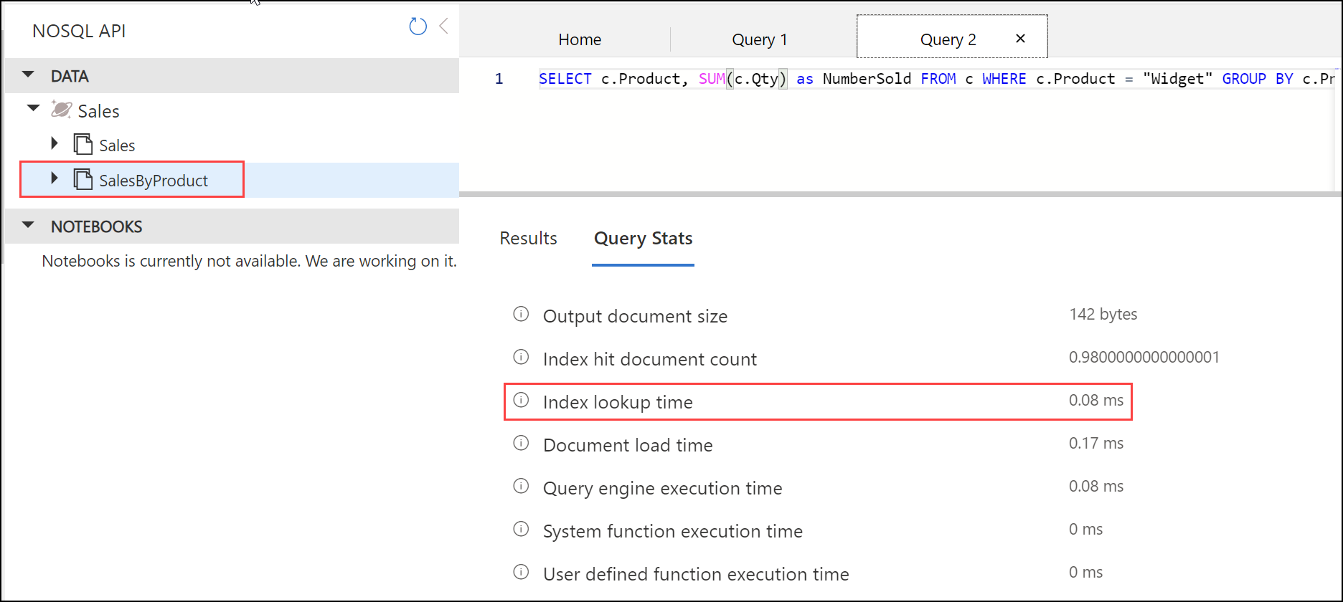Show info for Output document size
Screen dimensions: 1343x602
(521, 314)
